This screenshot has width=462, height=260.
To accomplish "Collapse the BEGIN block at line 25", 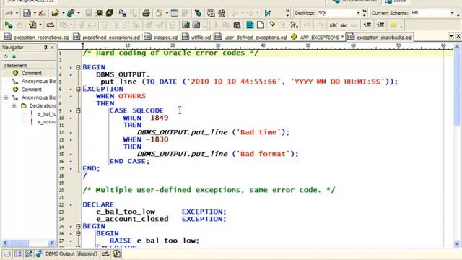I will click(78, 226).
